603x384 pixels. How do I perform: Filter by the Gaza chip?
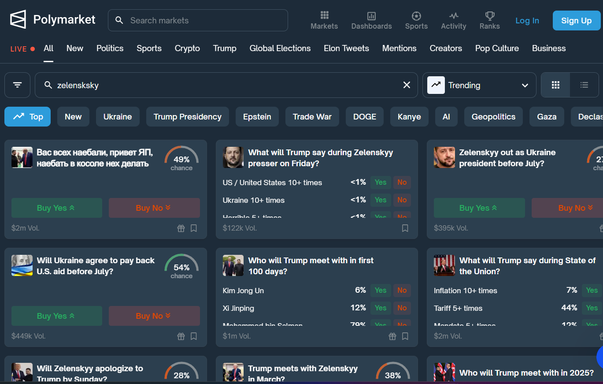(x=547, y=117)
